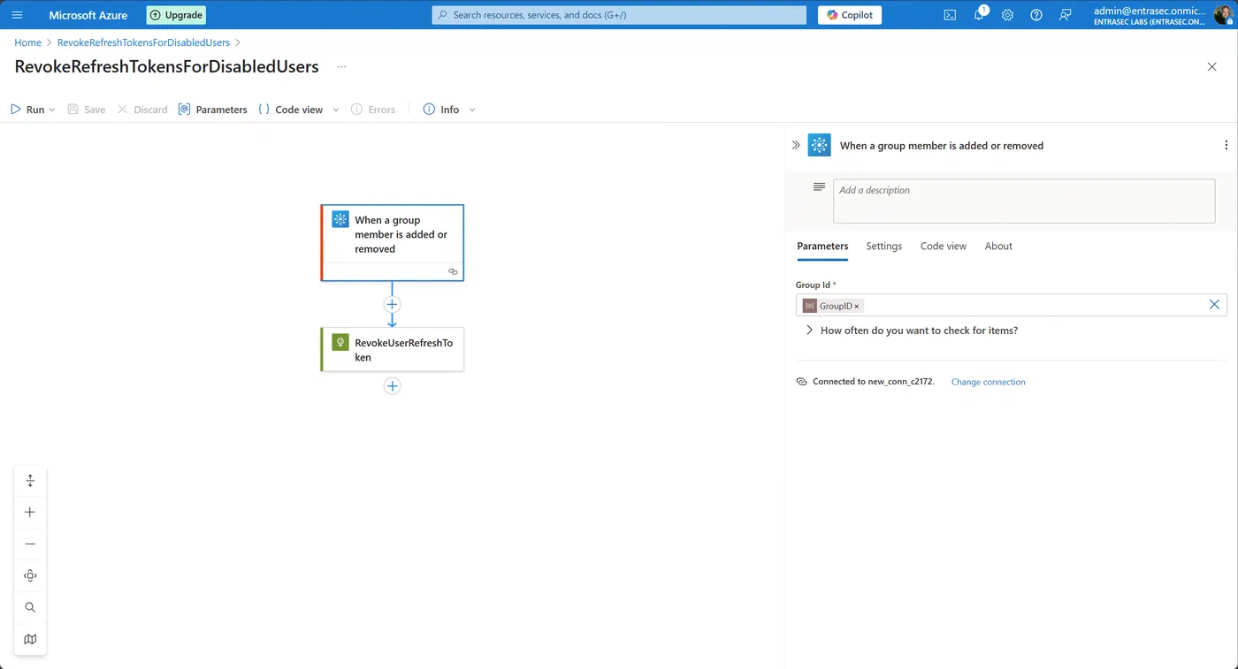Open workflow Parameters from toolbar
The width and height of the screenshot is (1238, 669).
click(212, 110)
